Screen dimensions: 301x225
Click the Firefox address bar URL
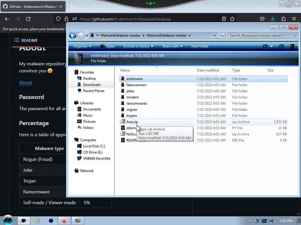[x=125, y=19]
